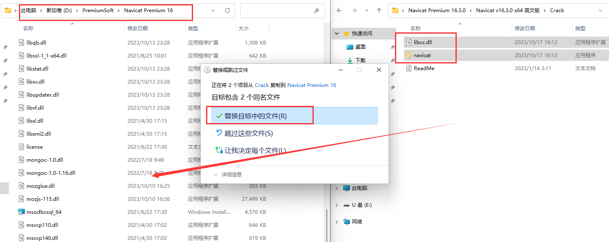The width and height of the screenshot is (609, 242).
Task: Select the libupdater.dll file name
Action: coord(42,95)
